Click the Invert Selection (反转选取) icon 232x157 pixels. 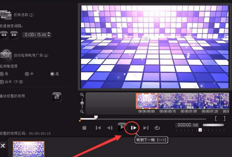(x=6, y=15)
